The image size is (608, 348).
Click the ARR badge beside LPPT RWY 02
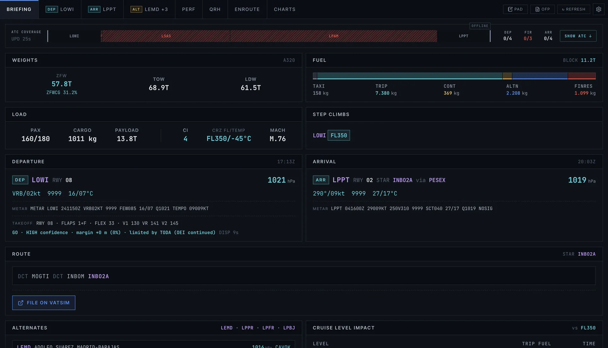point(321,180)
